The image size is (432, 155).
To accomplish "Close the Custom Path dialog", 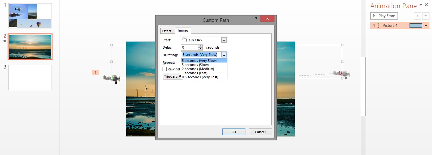I will click(267, 19).
